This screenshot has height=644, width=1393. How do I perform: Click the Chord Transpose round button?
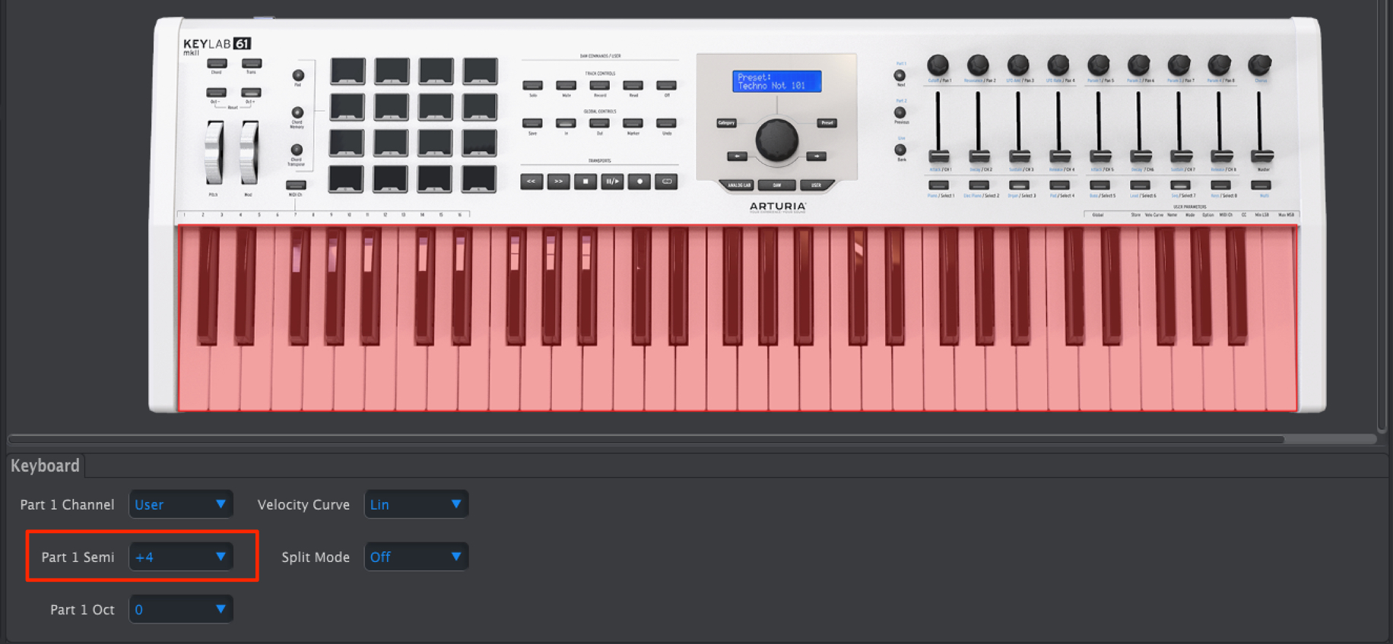(297, 150)
